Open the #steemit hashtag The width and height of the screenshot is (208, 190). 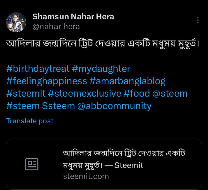point(25,94)
